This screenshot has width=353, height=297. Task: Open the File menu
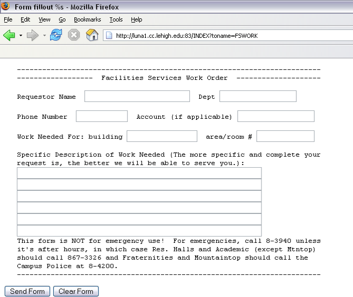coord(8,20)
